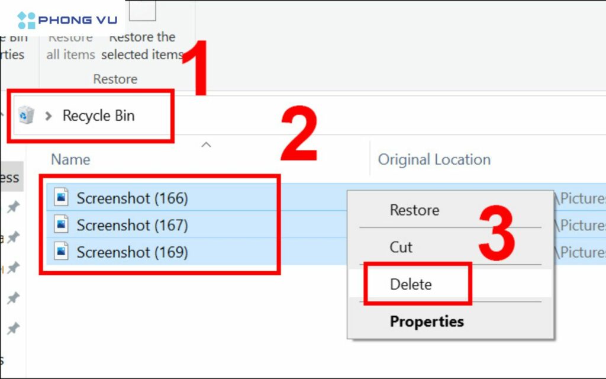Image resolution: width=606 pixels, height=379 pixels.
Task: Choose Restore from the context menu
Action: 414,210
